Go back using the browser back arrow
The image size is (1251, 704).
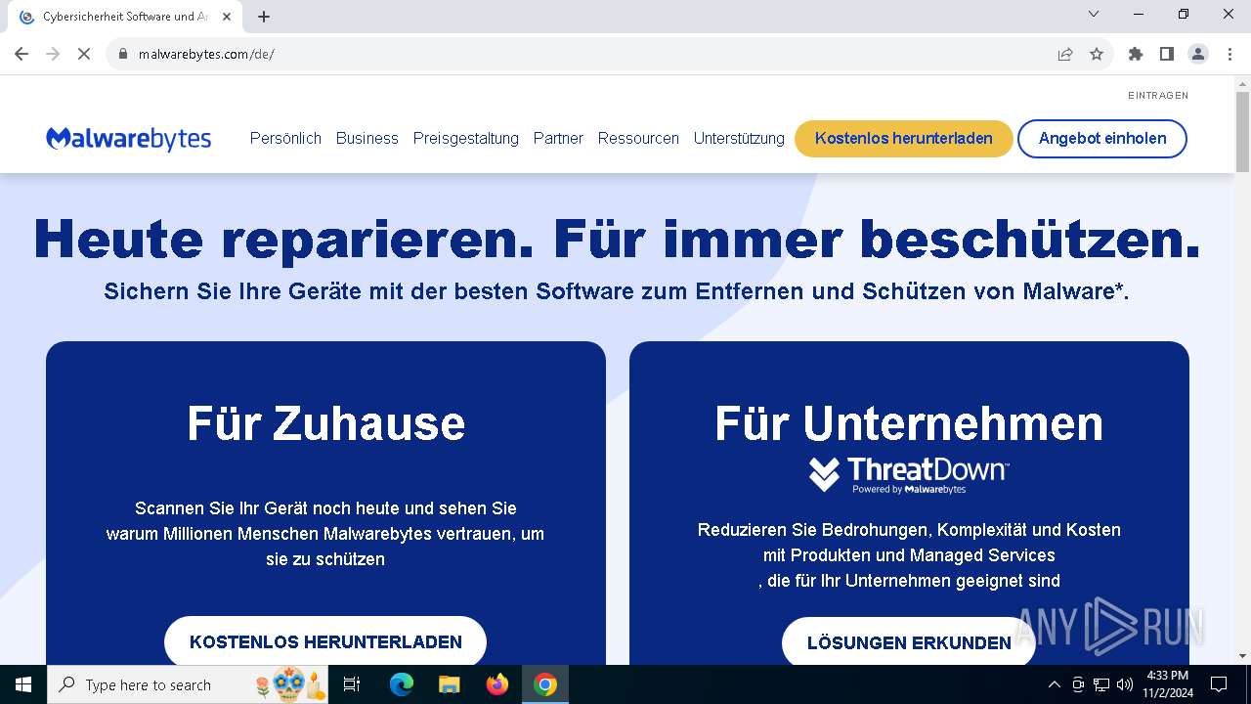click(x=22, y=54)
